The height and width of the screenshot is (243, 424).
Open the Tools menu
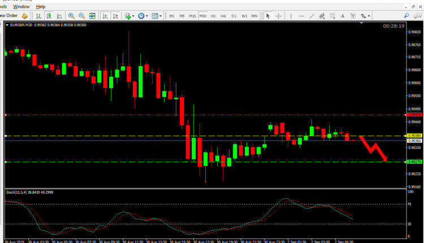(x=3, y=6)
